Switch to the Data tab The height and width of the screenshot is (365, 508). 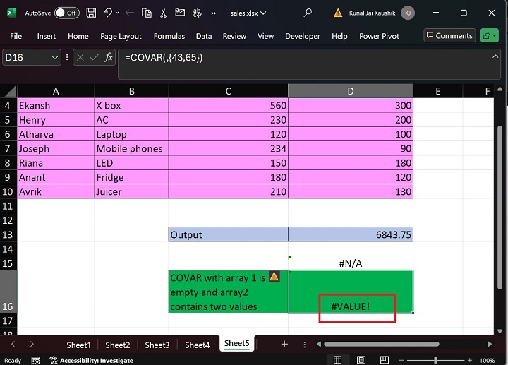point(204,36)
